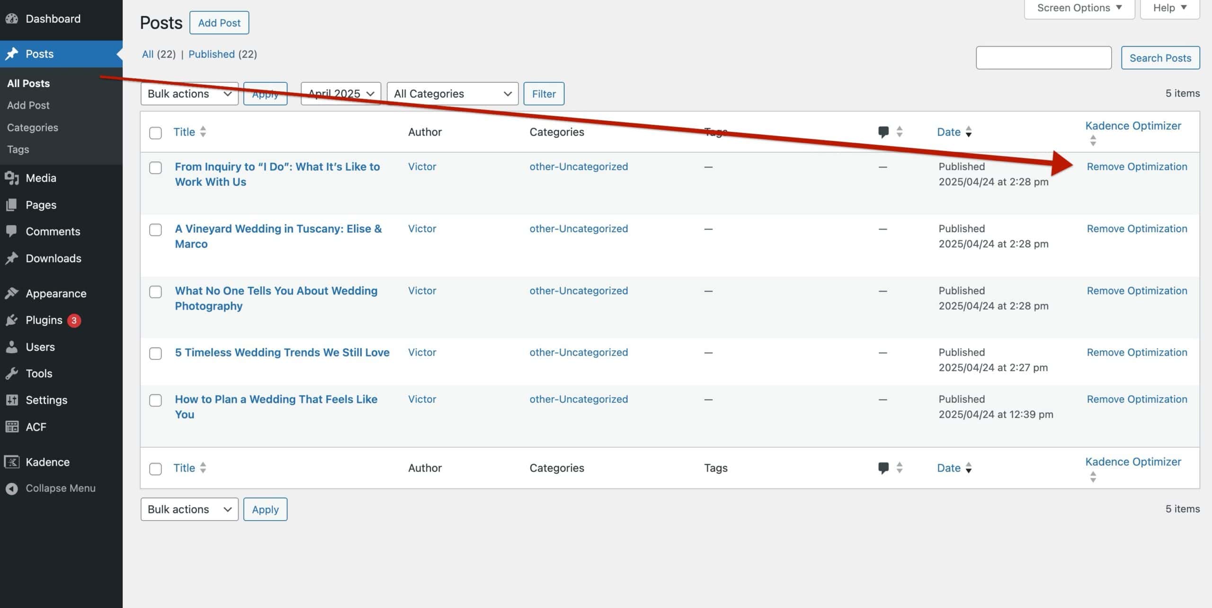Screen dimensions: 1212x608
Task: Click inside the search posts field
Action: [1043, 57]
